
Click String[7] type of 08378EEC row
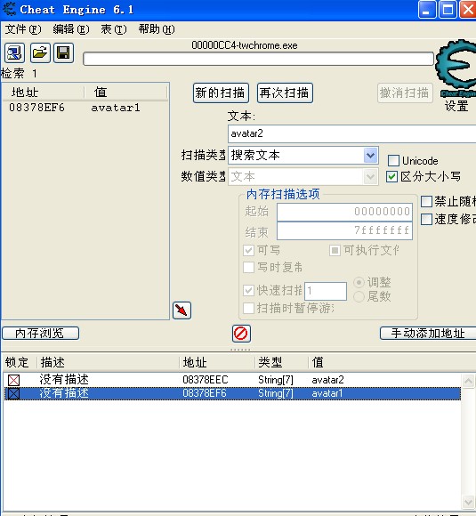pyautogui.click(x=276, y=380)
